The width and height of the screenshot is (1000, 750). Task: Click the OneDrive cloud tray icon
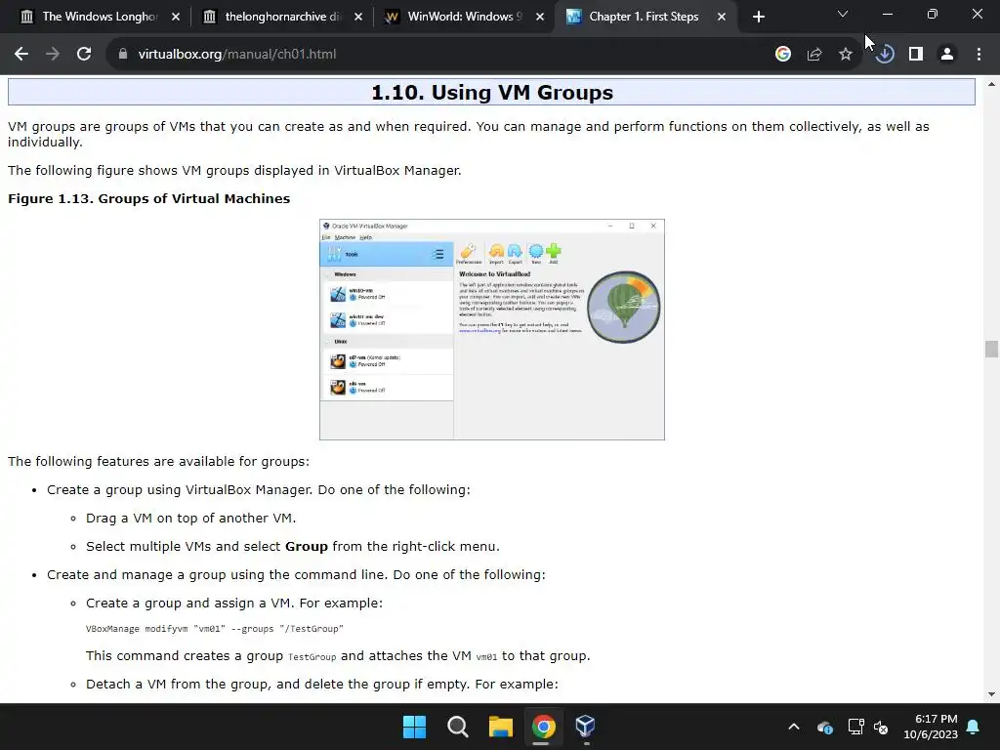click(x=824, y=727)
